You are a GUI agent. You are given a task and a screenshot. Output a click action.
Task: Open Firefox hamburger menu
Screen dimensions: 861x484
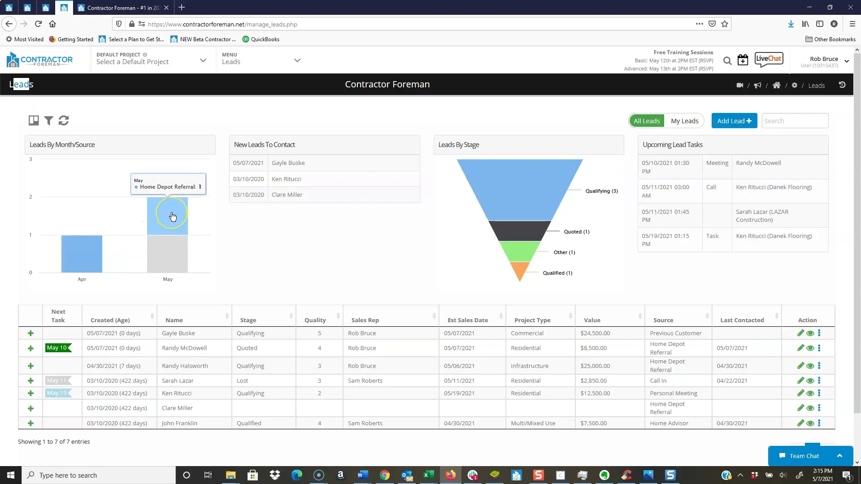(x=852, y=24)
